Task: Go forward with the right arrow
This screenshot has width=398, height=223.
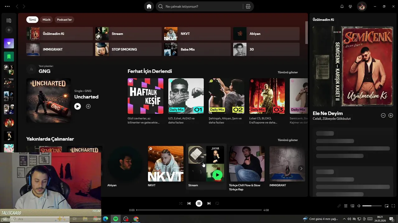Action: click(24, 7)
